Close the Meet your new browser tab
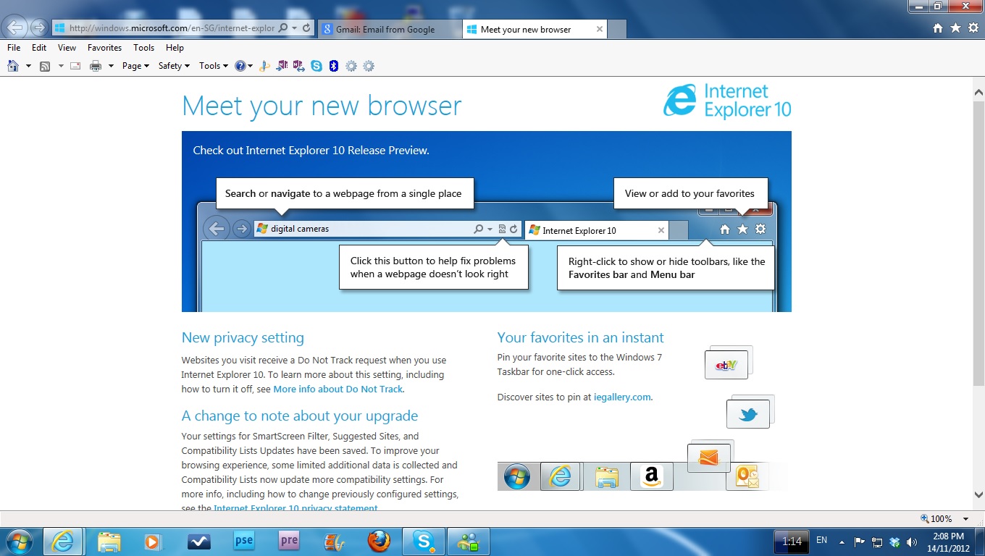The height and width of the screenshot is (556, 985). (x=600, y=29)
